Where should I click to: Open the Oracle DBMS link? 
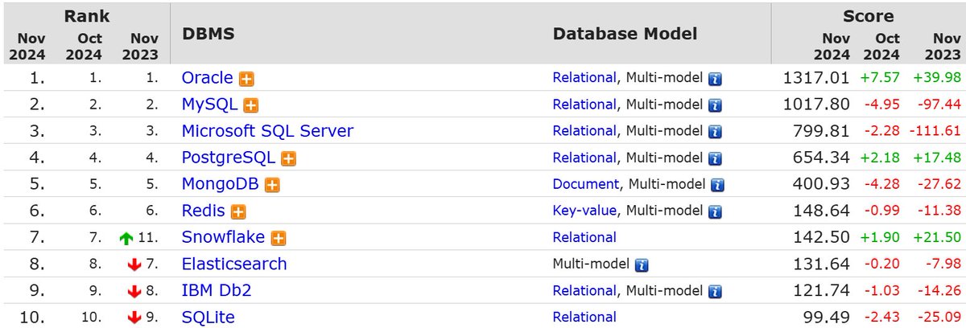(208, 78)
